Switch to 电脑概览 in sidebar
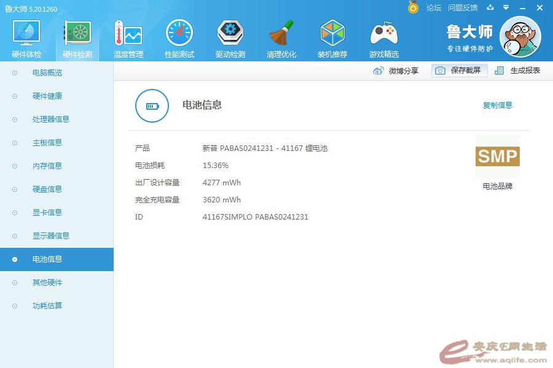 click(47, 73)
